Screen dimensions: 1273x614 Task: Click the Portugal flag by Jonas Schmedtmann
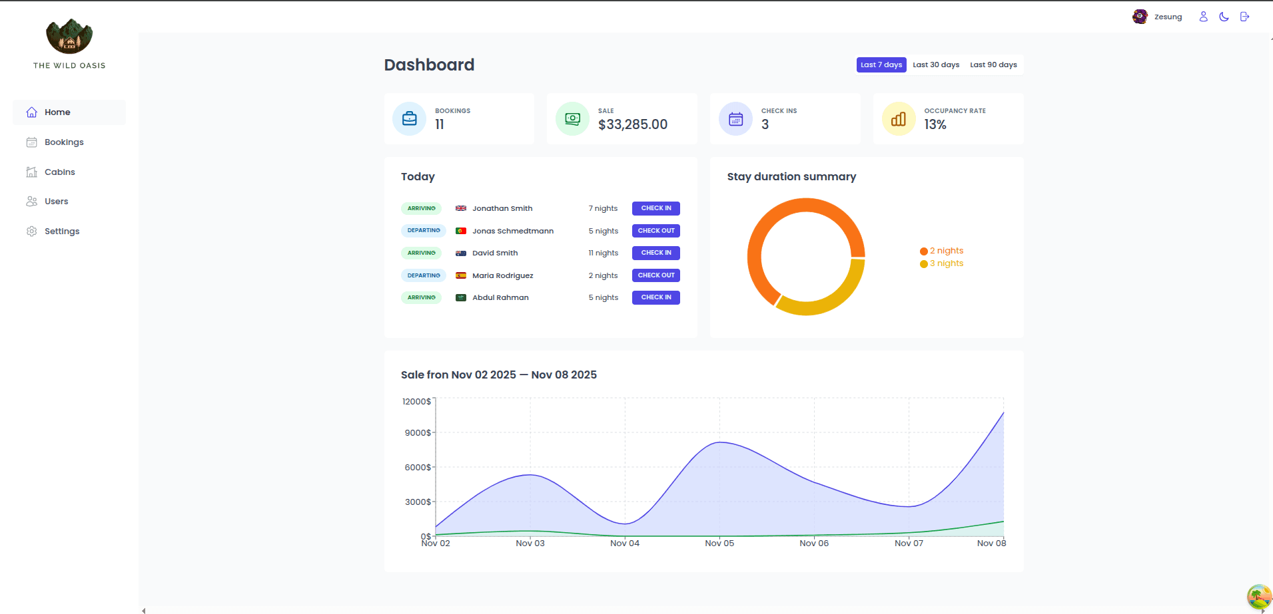click(x=461, y=231)
